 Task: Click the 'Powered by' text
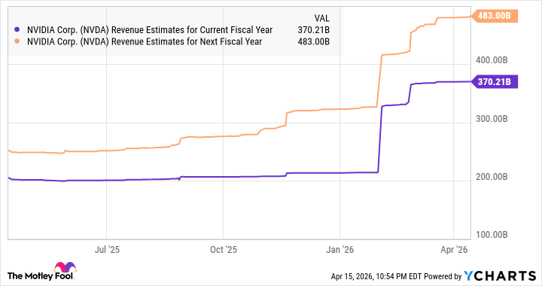click(443, 276)
